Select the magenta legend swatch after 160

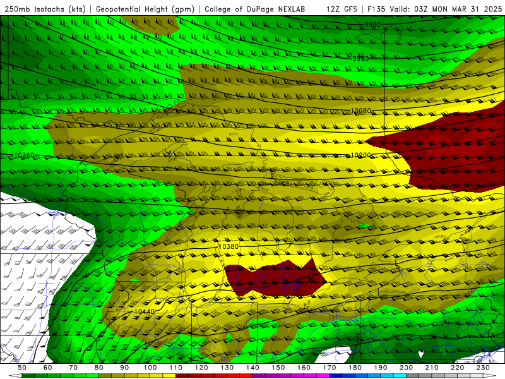[x=311, y=376]
